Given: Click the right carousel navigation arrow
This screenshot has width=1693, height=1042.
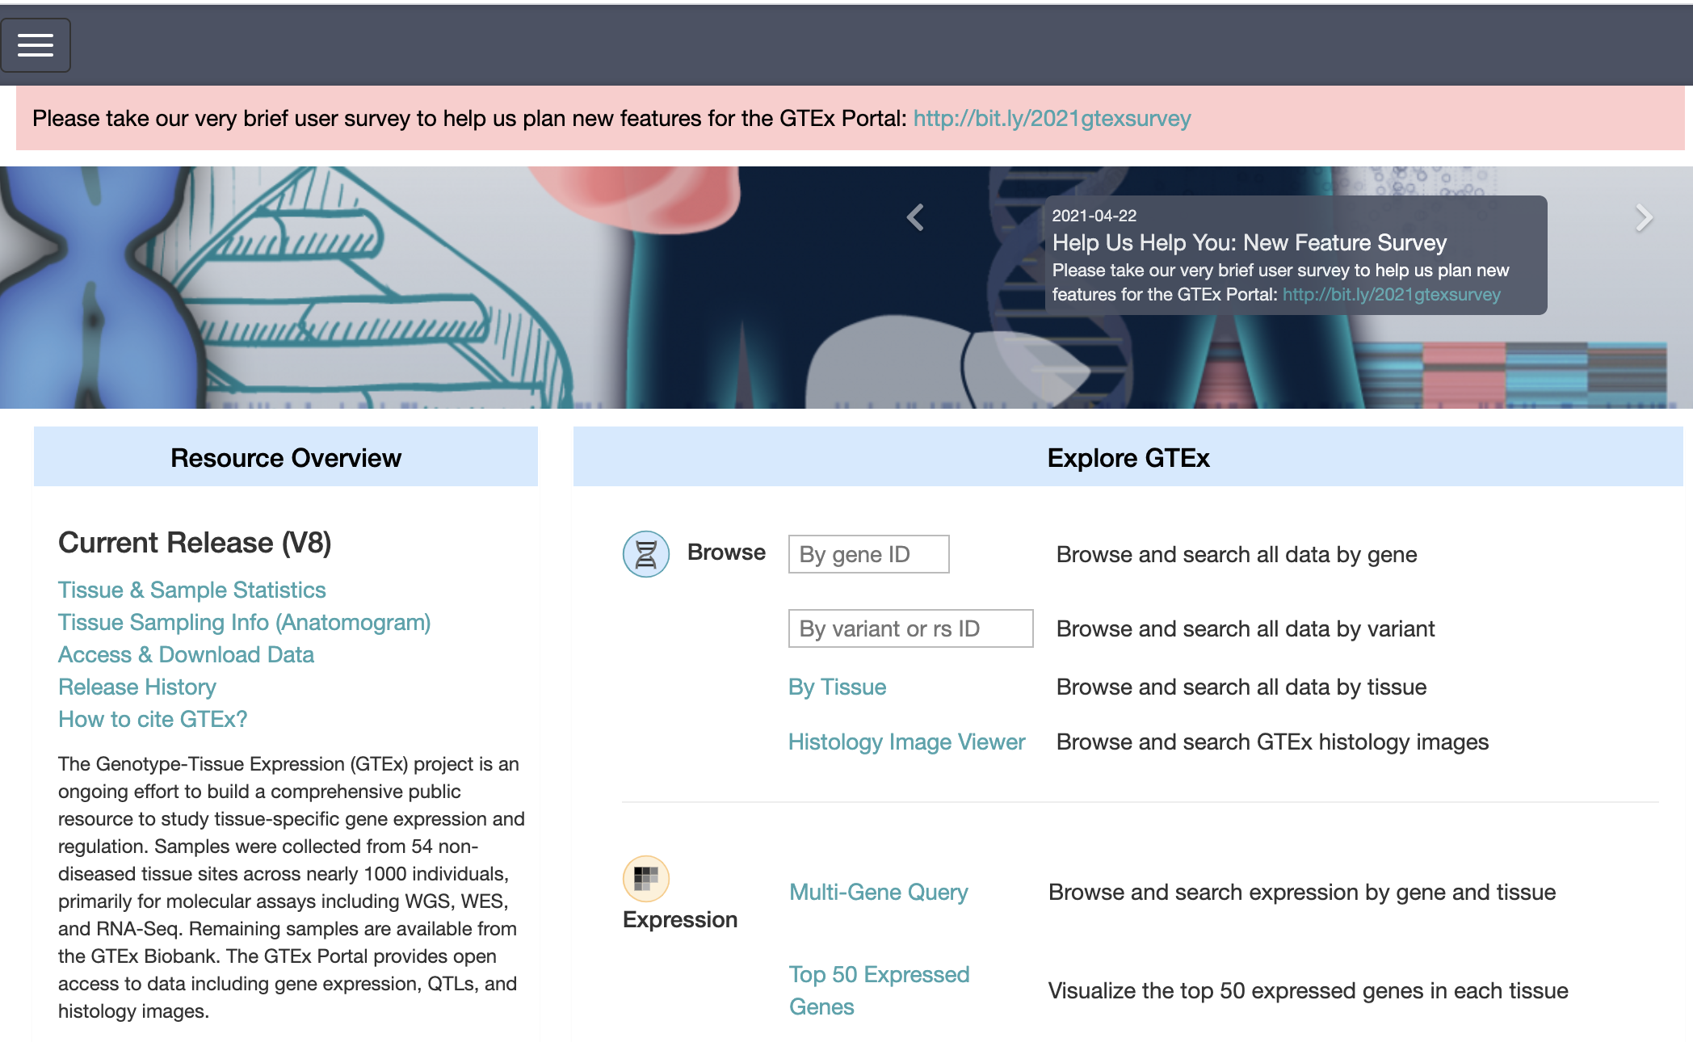Looking at the screenshot, I should pos(1642,217).
